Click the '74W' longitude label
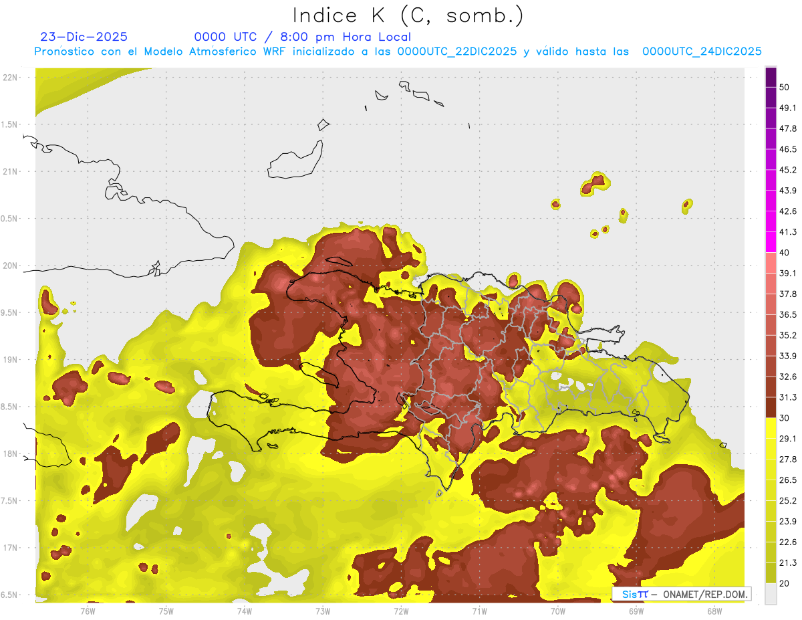Viewport: 802px width, 620px height. click(x=245, y=611)
